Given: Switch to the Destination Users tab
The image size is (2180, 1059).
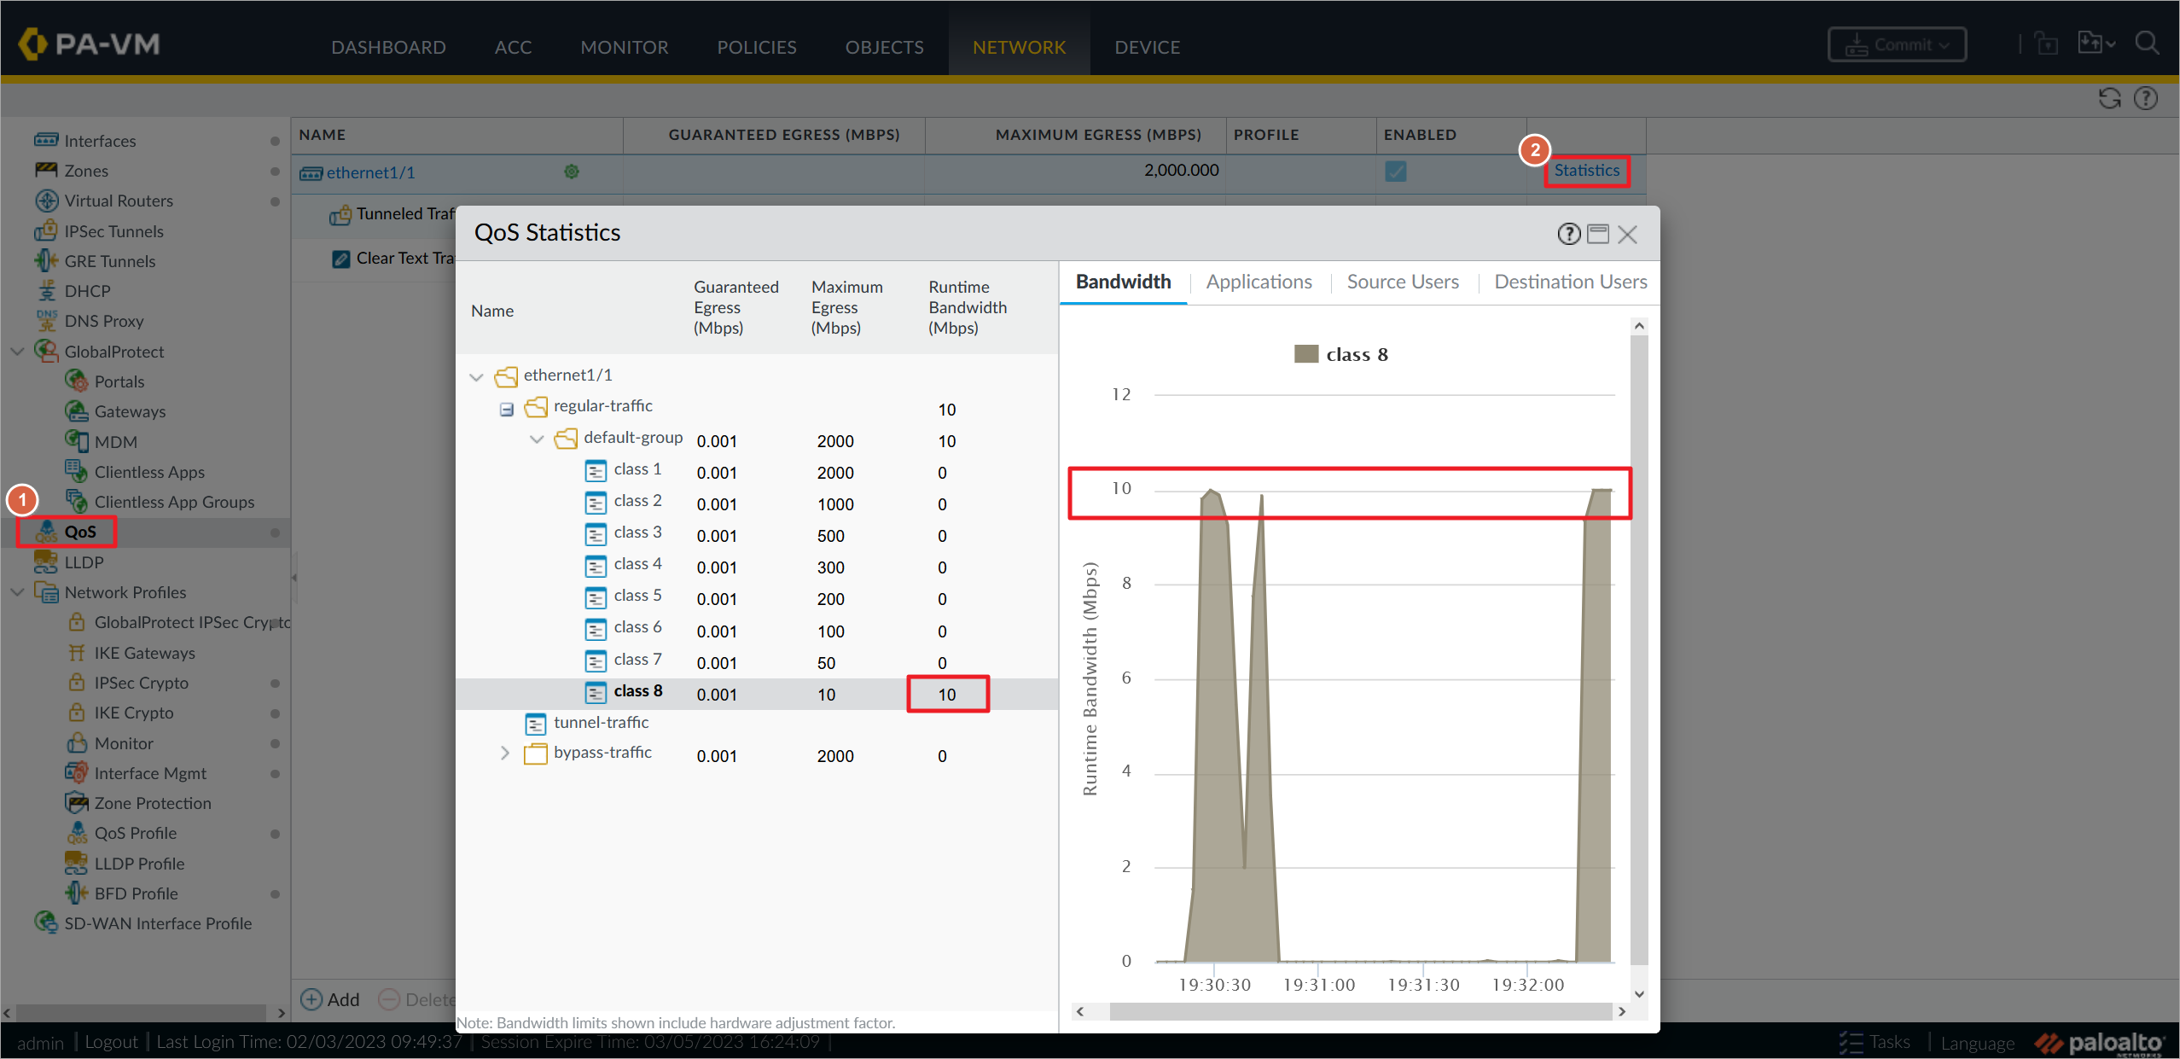Looking at the screenshot, I should [x=1570, y=282].
